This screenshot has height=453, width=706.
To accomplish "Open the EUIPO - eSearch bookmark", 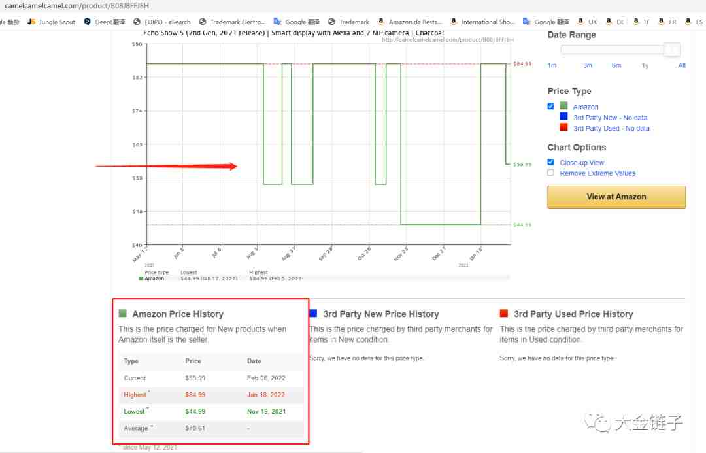I will point(162,22).
